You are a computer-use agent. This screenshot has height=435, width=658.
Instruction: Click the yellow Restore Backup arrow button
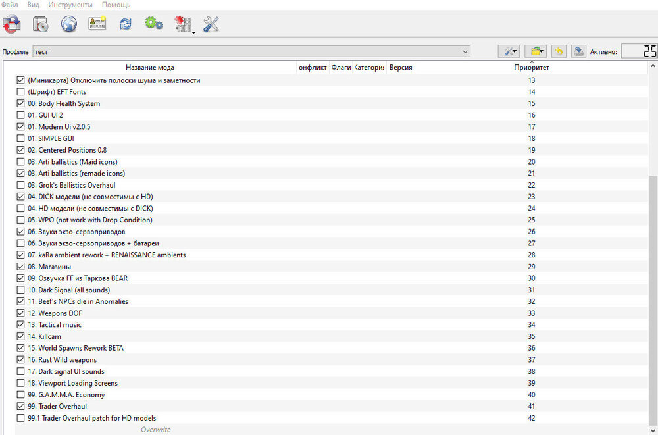point(559,51)
